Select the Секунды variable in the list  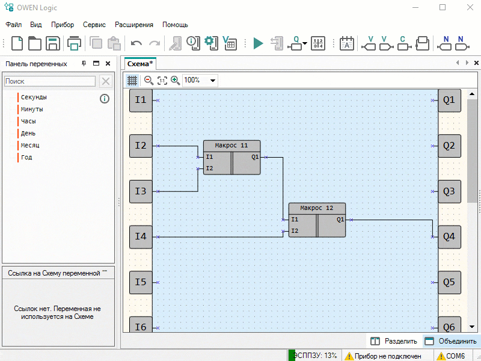tap(34, 97)
